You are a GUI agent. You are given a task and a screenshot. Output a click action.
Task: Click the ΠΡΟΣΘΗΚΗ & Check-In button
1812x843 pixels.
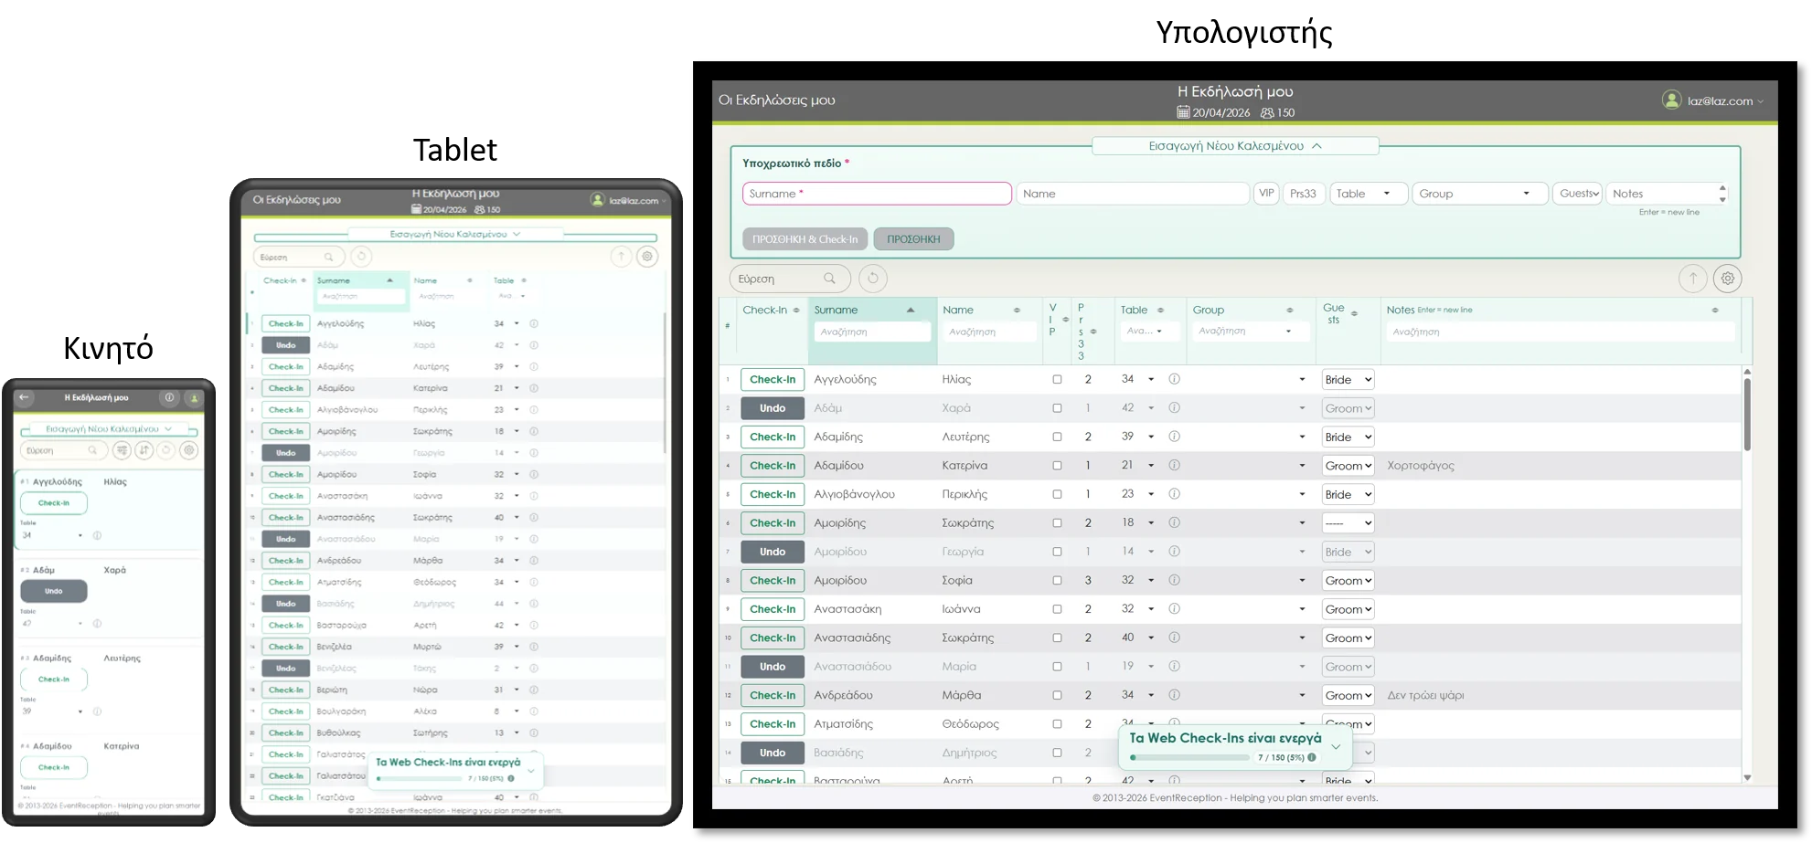805,239
